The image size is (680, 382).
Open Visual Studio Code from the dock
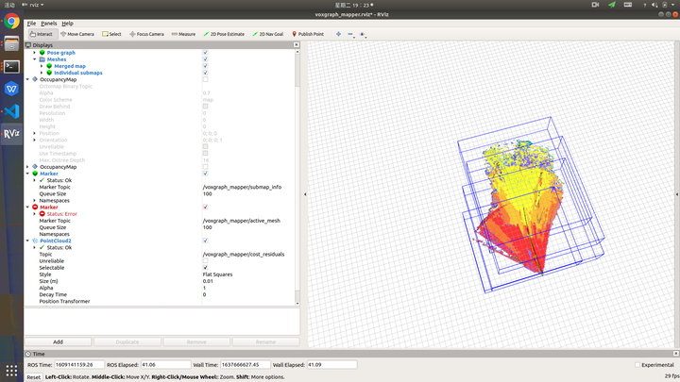[x=11, y=111]
